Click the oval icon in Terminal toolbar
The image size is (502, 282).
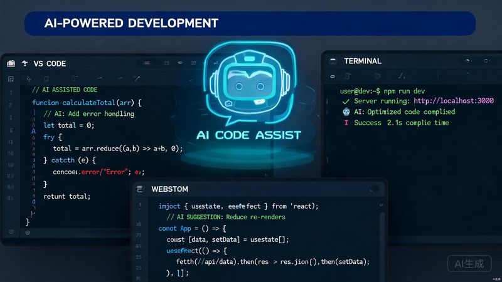pos(333,76)
